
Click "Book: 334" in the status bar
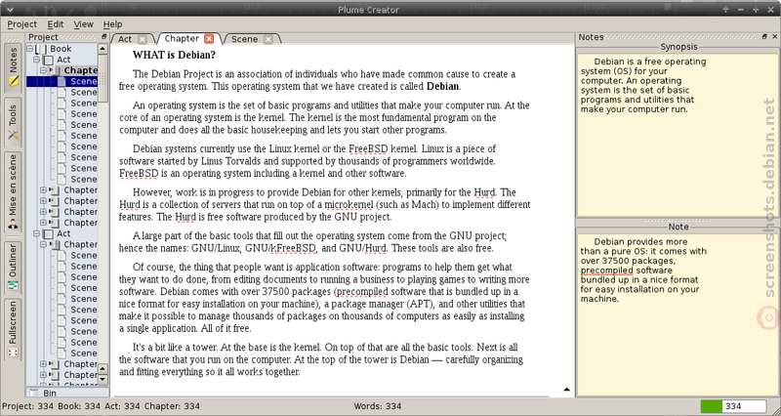click(79, 406)
